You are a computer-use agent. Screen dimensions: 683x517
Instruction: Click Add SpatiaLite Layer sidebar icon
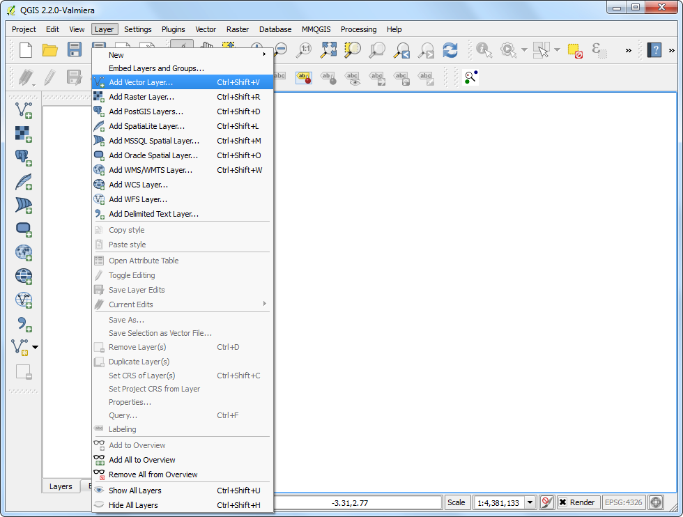(24, 182)
